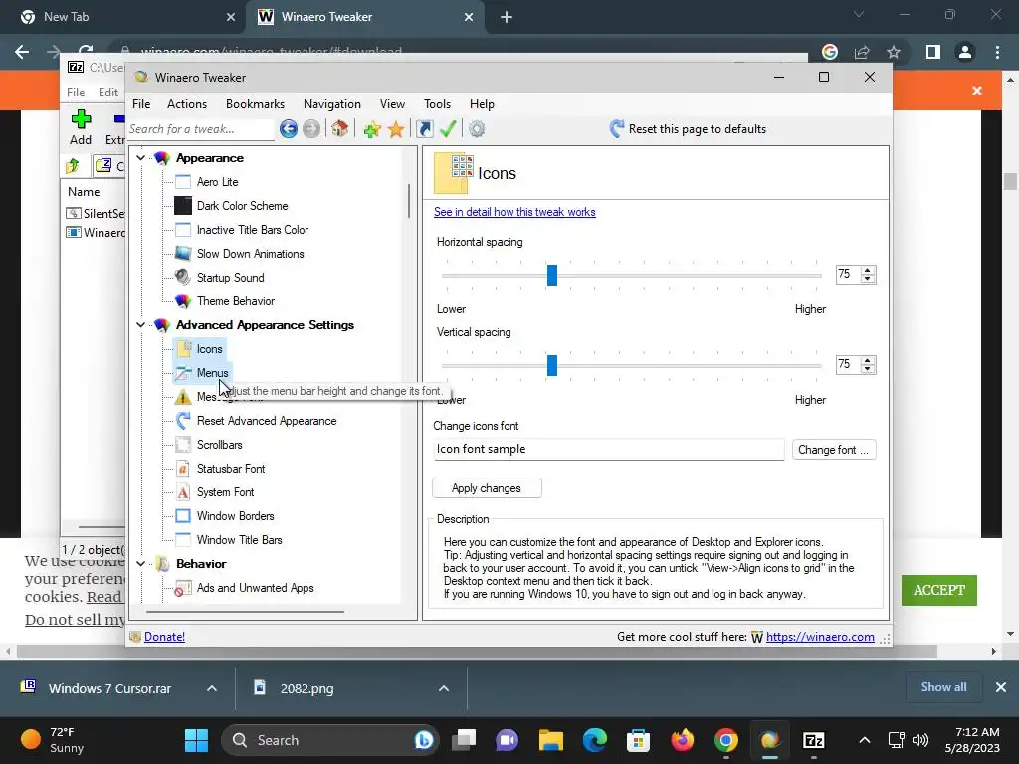Open options arrow for Windows 7 Cursor.rar download
1019x764 pixels.
pyautogui.click(x=212, y=688)
